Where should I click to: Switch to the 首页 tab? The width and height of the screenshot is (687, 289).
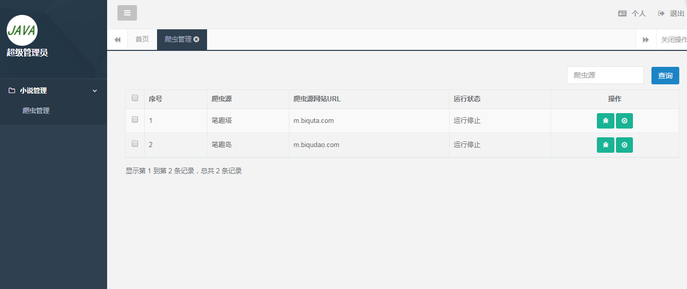(142, 40)
